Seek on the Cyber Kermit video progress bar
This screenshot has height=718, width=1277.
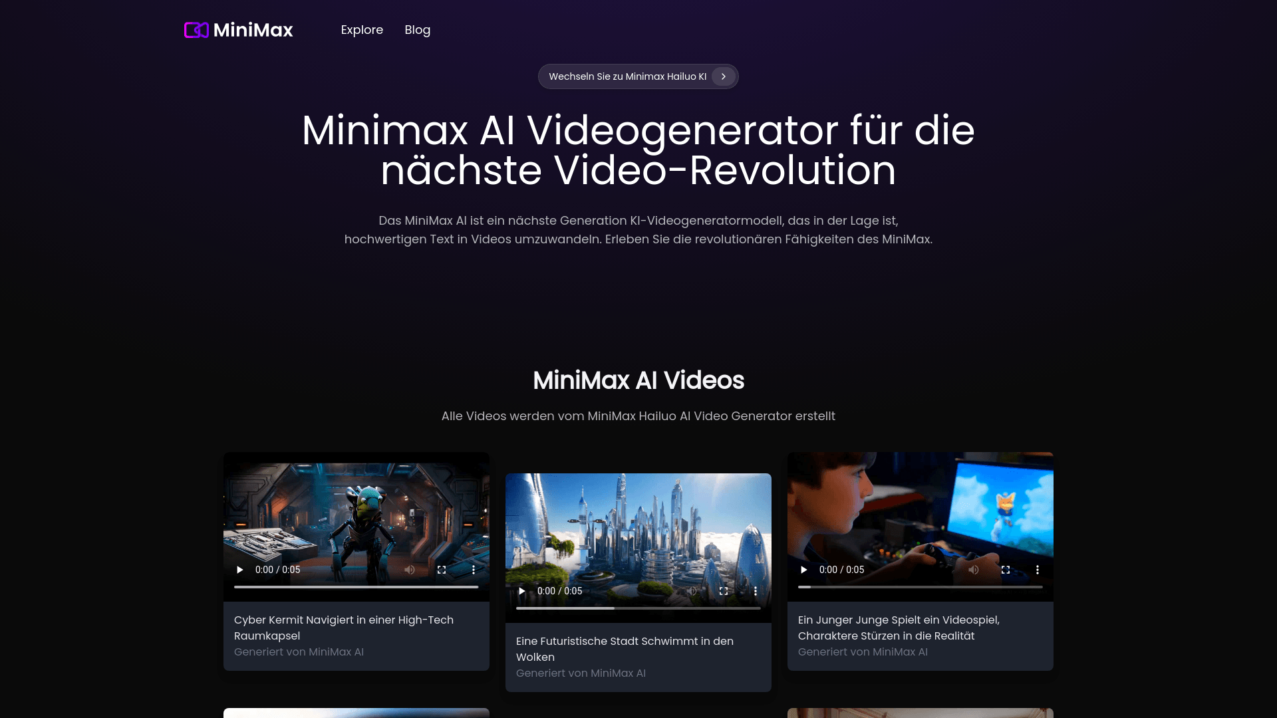(356, 587)
